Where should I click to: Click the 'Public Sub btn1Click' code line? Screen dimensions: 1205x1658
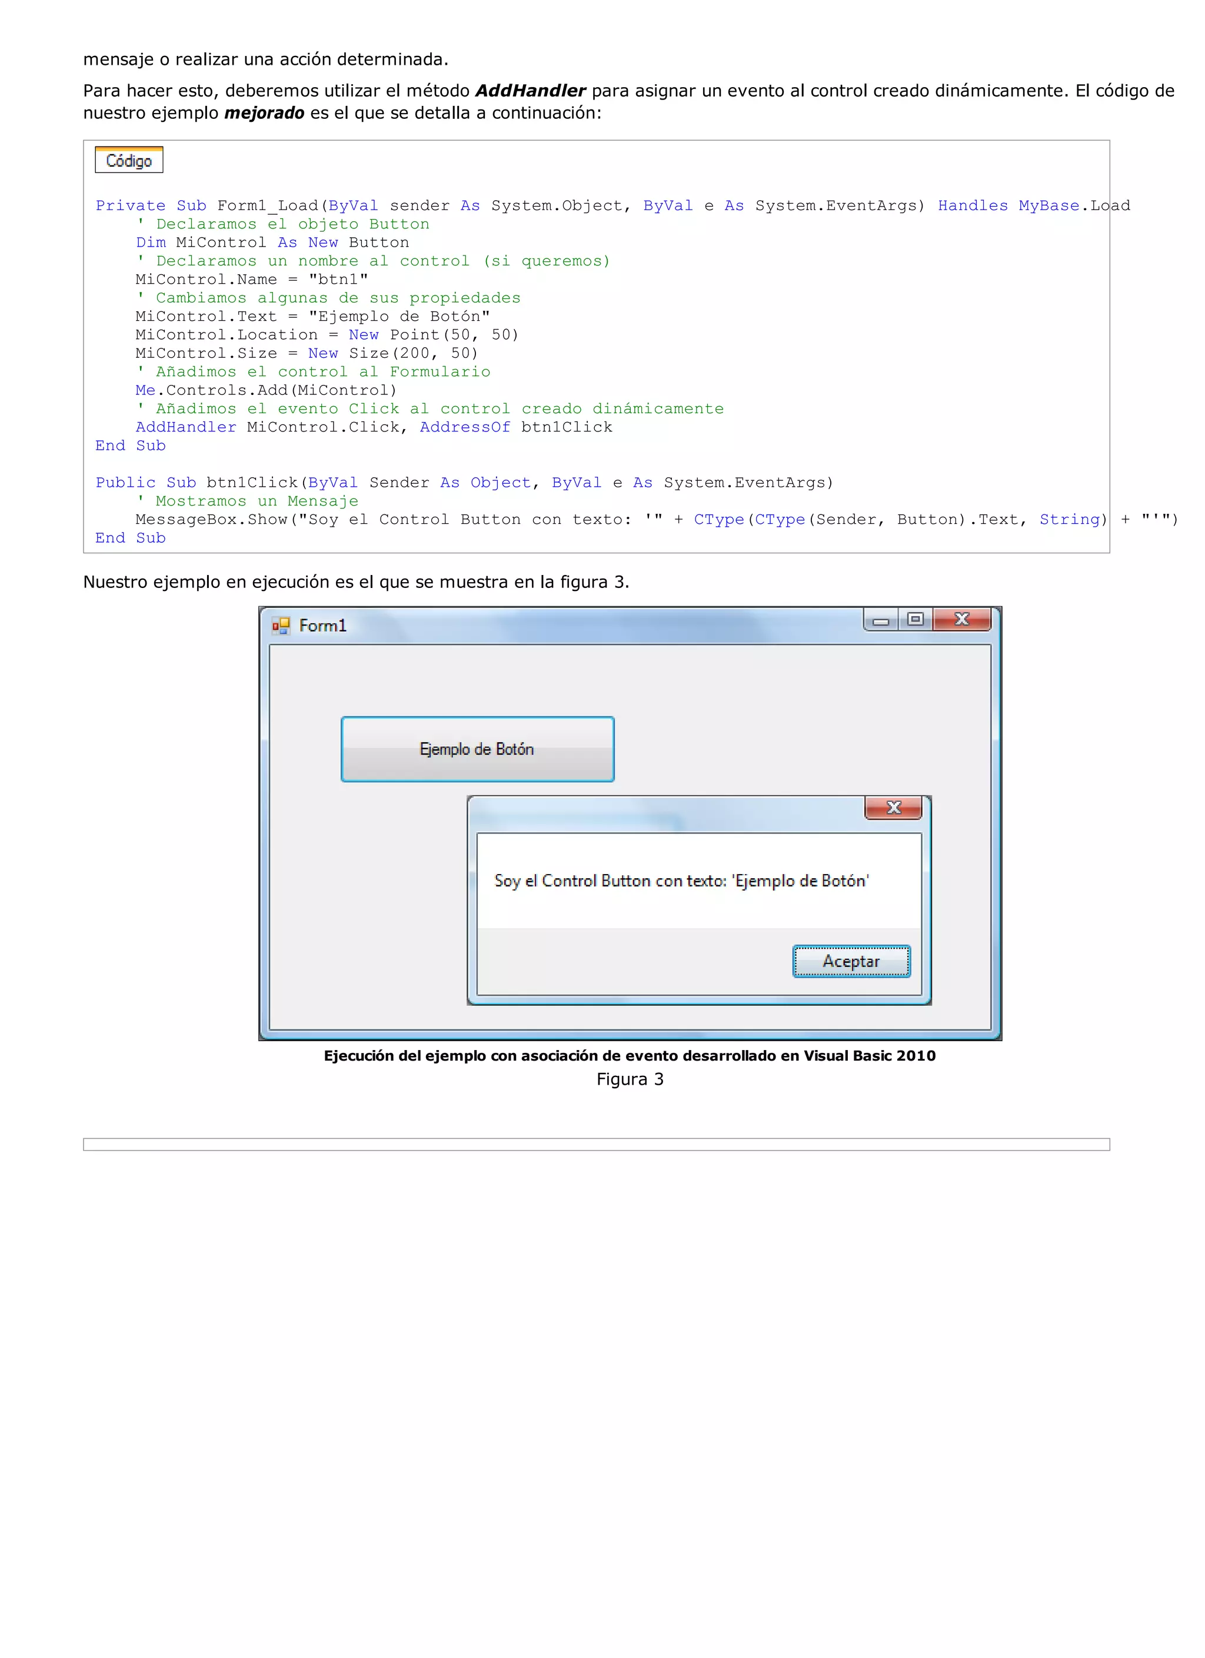(464, 483)
